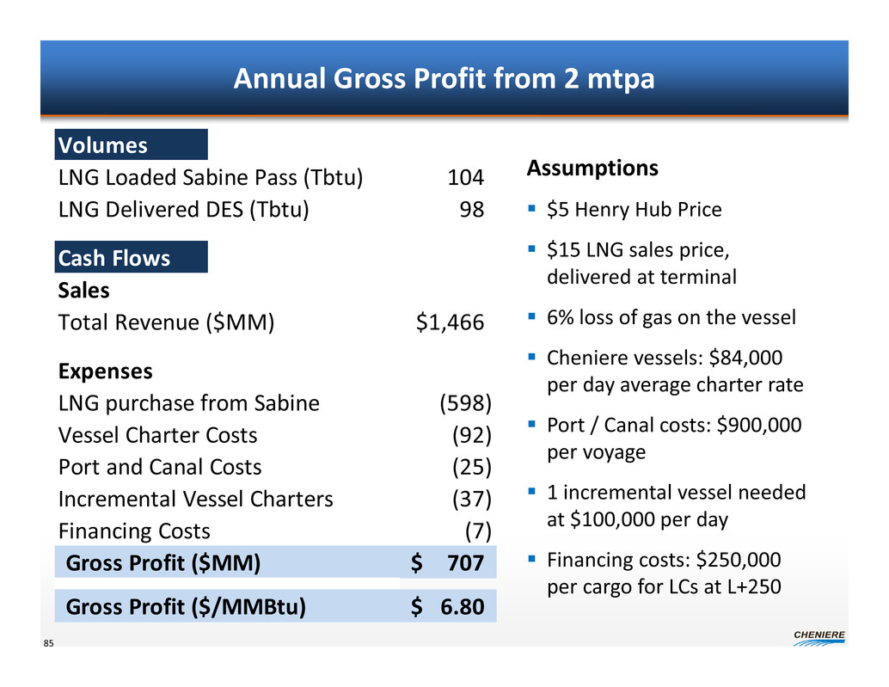Screen dimensions: 889x687
Task: Click the LNG Loaded Sabine Pass row label
Action: [211, 178]
